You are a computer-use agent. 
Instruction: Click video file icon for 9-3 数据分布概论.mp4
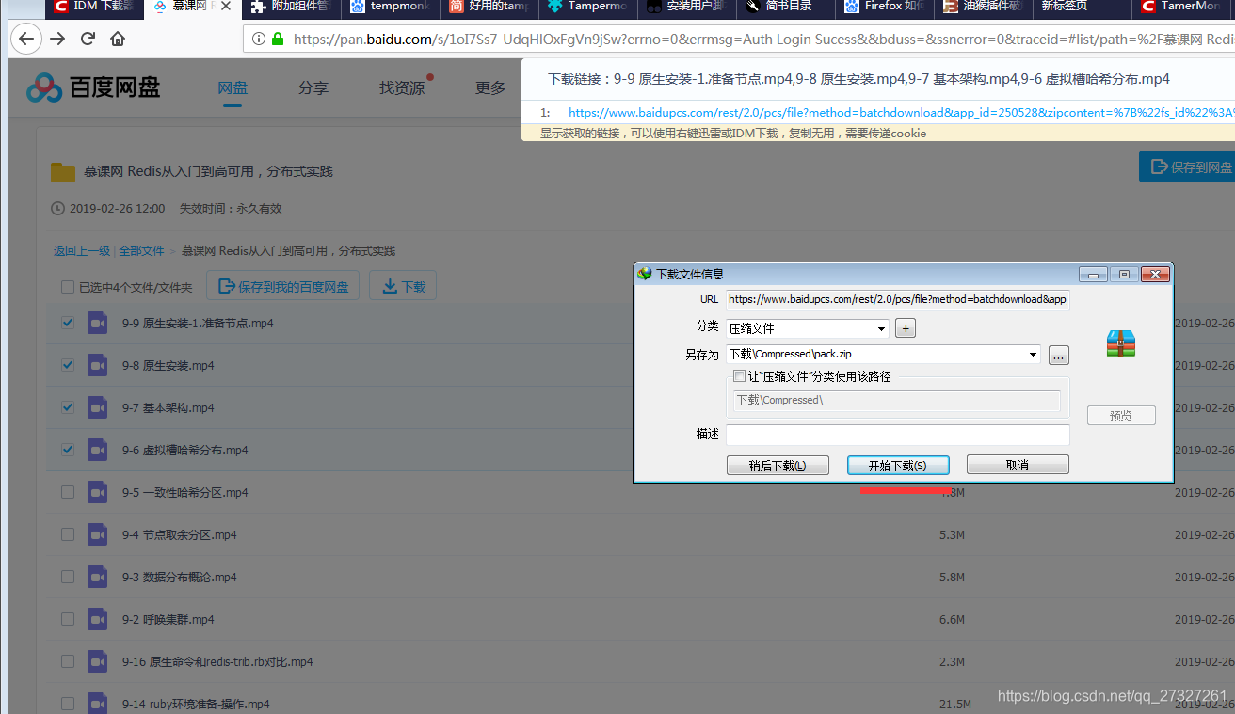point(98,577)
